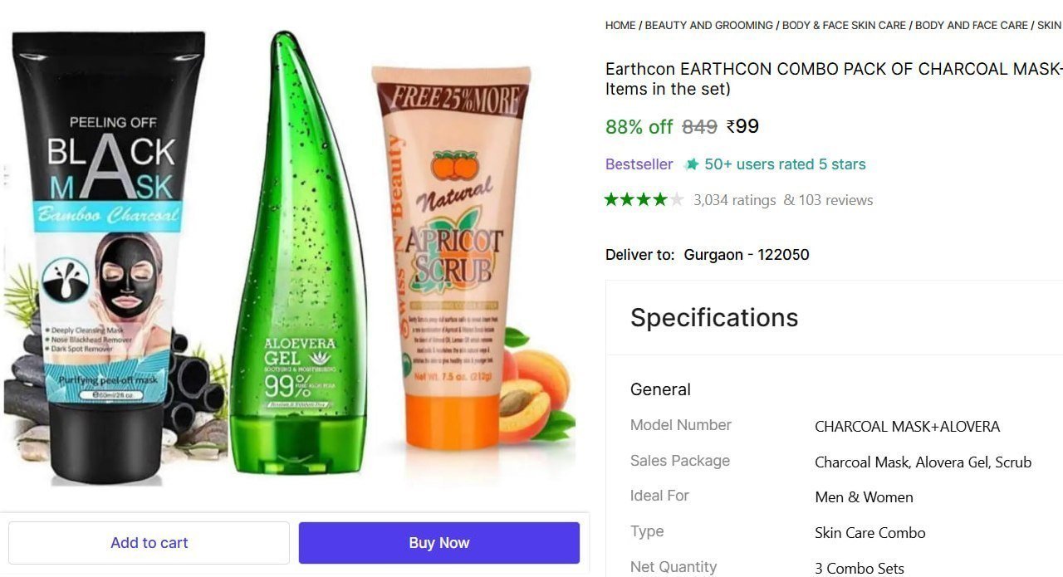Change delivery location Gurgaon - 122050
The width and height of the screenshot is (1063, 577).
pyautogui.click(x=747, y=255)
